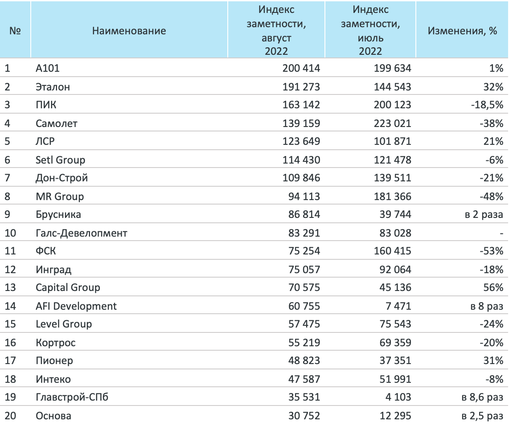509x426 pixels.
Task: Select the Наименование column header
Action: 129,31
